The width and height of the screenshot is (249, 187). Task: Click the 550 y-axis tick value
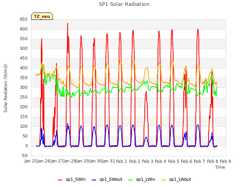tap(24, 39)
